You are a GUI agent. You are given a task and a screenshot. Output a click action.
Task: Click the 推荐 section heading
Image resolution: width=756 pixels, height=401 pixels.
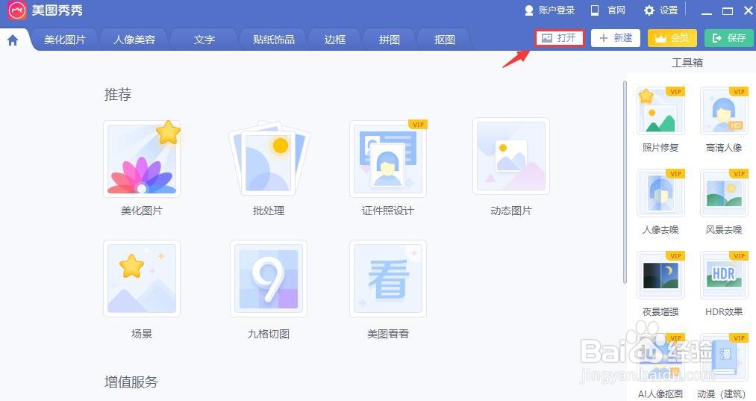118,94
